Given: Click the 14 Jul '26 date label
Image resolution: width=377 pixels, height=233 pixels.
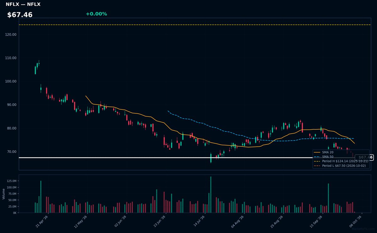Looking at the screenshot, I should [x=199, y=221].
